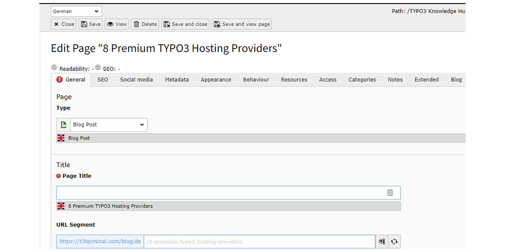This screenshot has height=252, width=505.
Task: Open the Blog Post type dropdown
Action: pos(108,124)
